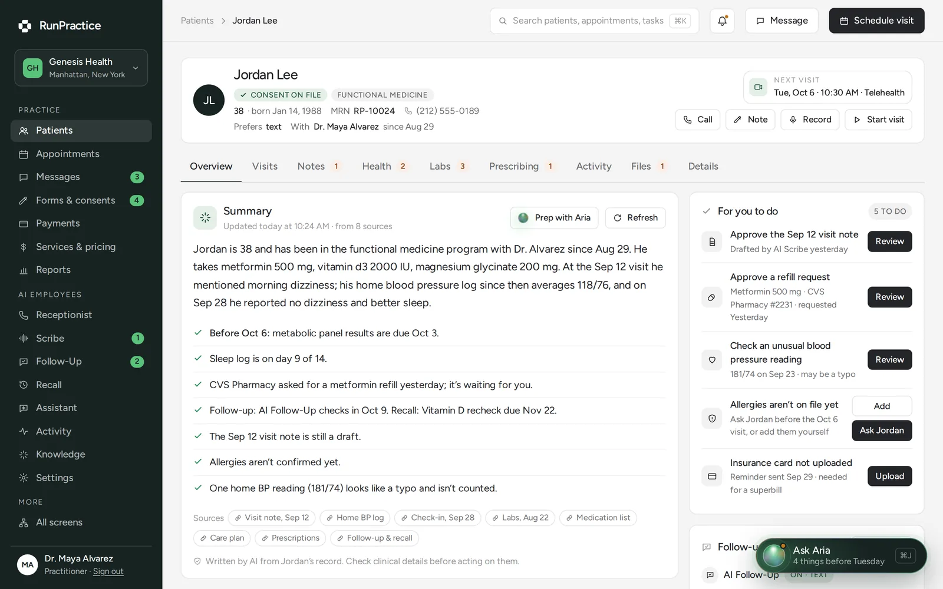Click the Message button
Screen dimensions: 943x589
782,21
